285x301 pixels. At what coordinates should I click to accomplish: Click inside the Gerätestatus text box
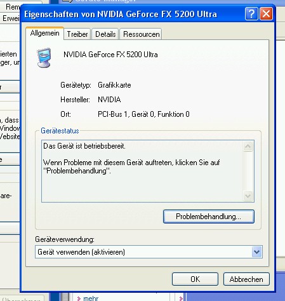(142, 171)
